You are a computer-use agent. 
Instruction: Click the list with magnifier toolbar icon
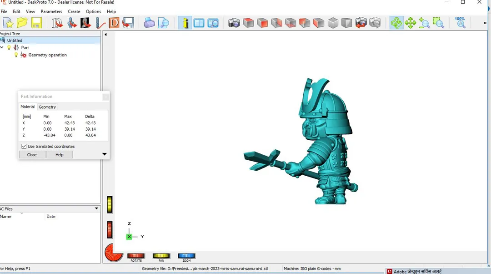(x=213, y=23)
